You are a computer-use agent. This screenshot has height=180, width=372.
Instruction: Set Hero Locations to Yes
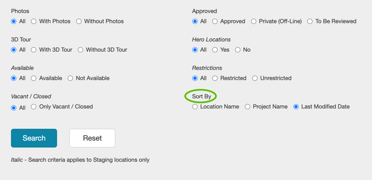tap(215, 50)
